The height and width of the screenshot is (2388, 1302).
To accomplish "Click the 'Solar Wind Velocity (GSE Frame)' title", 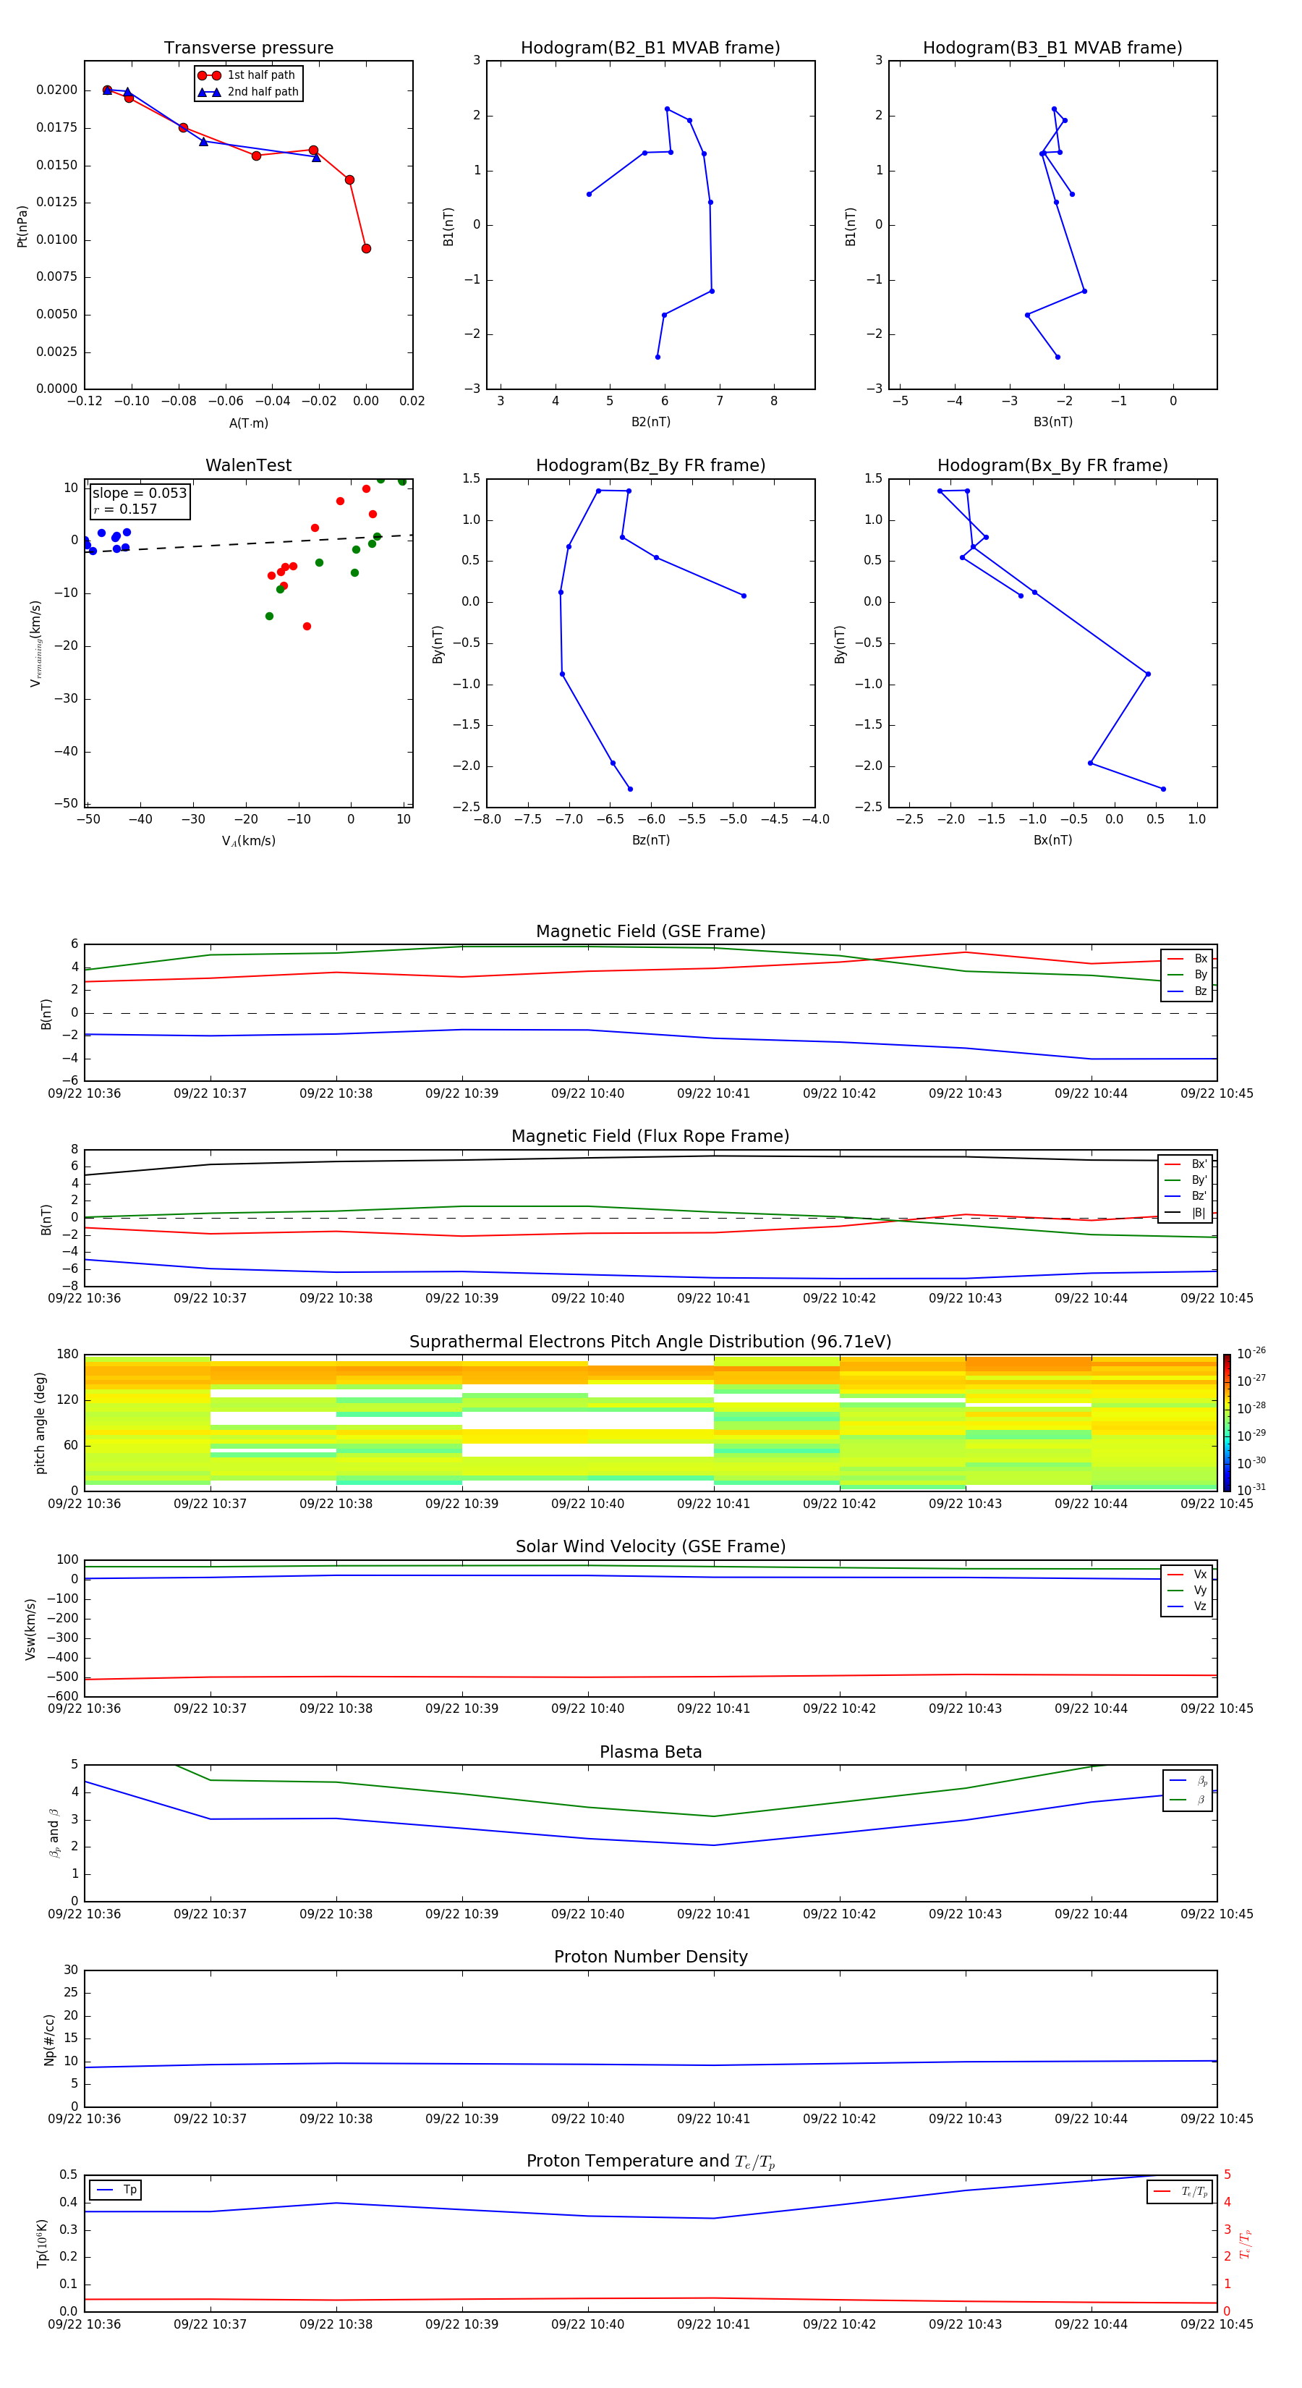I will coord(650,1547).
